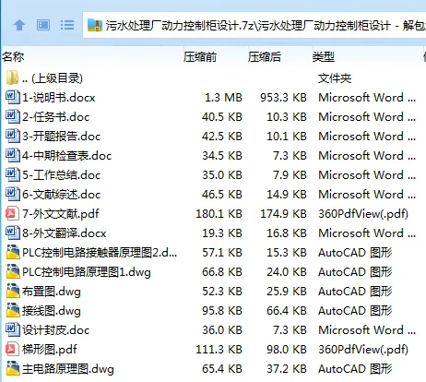This screenshot has width=426, height=382.
Task: Select file name 主电路原理图.dwg
Action: click(68, 369)
